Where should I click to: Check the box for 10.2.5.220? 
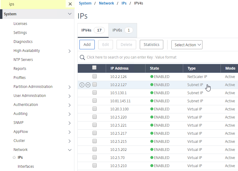[95, 117]
